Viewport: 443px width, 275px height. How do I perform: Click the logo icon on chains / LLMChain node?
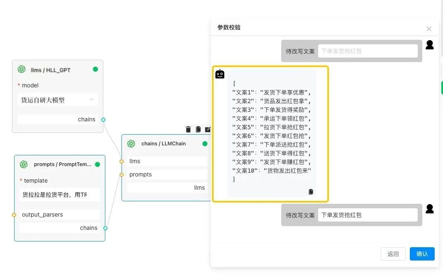131,144
